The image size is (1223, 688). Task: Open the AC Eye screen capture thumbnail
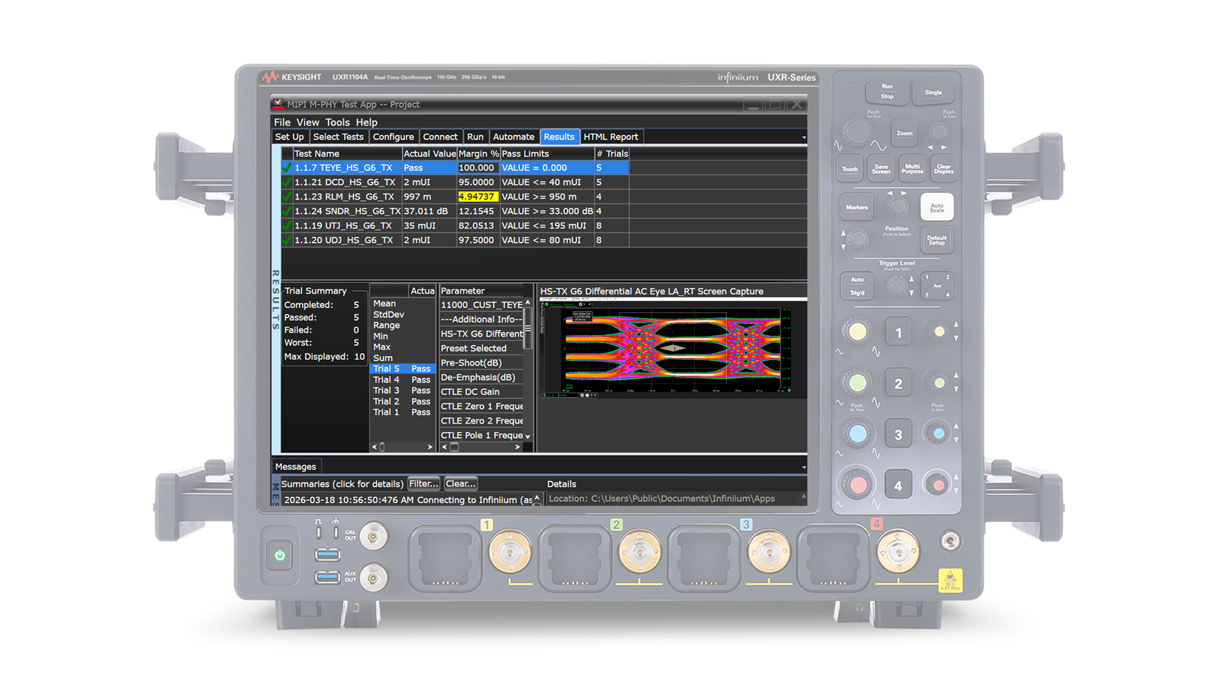pos(673,349)
